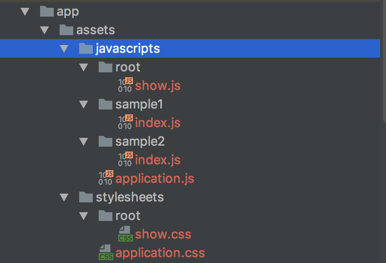Click the JS icon next to application.js
The width and height of the screenshot is (386, 263).
coord(106,178)
